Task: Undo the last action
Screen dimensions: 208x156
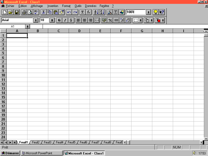Action: 69,12
